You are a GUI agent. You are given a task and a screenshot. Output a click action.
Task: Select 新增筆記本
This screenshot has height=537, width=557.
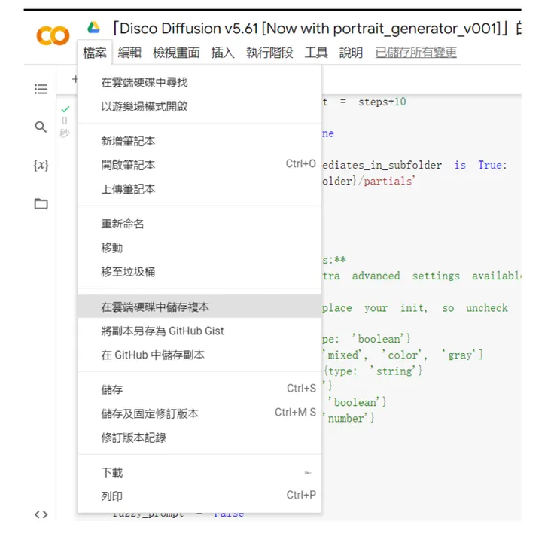point(199,141)
